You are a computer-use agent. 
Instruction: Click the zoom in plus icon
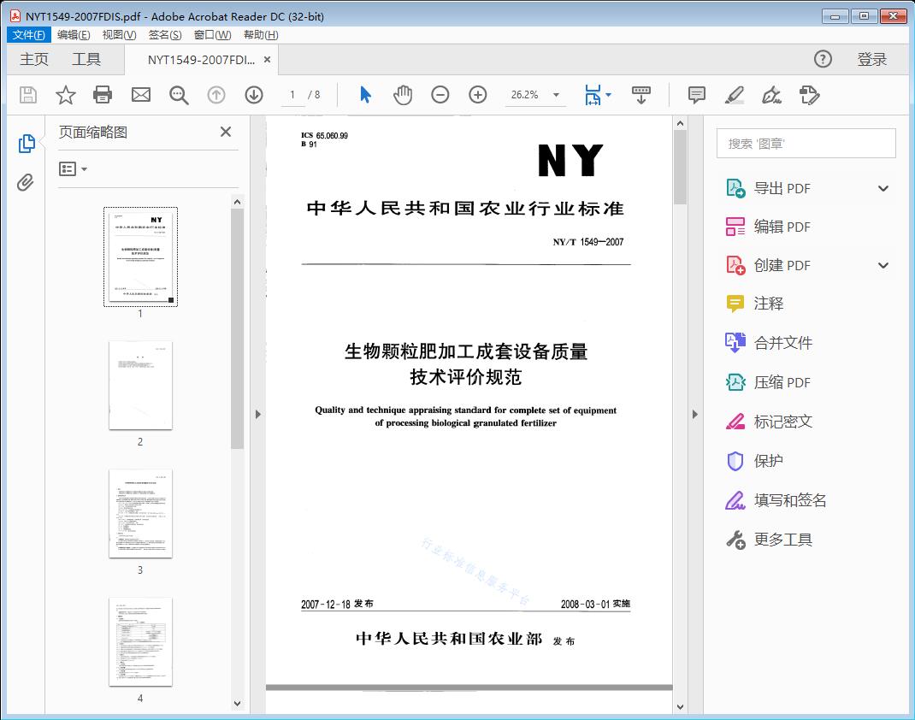point(478,95)
